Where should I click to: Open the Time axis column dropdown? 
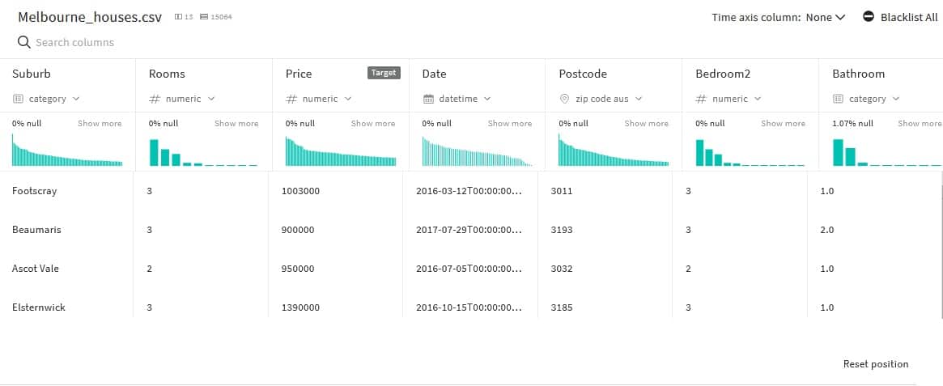pos(825,17)
